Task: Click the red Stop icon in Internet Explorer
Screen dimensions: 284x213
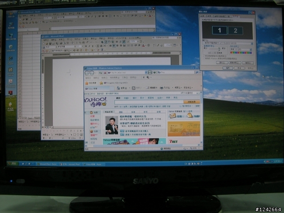Action: 105,73
